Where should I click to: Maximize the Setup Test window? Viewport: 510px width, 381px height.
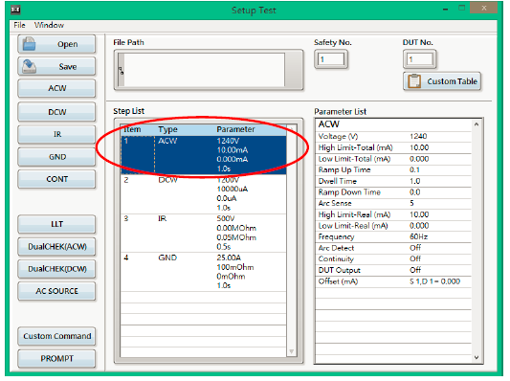tap(461, 9)
